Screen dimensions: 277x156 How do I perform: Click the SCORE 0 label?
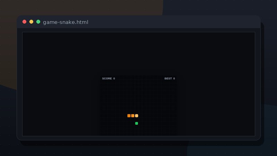pyautogui.click(x=108, y=79)
